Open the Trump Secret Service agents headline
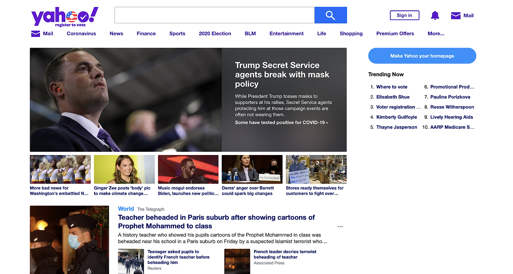 (282, 75)
